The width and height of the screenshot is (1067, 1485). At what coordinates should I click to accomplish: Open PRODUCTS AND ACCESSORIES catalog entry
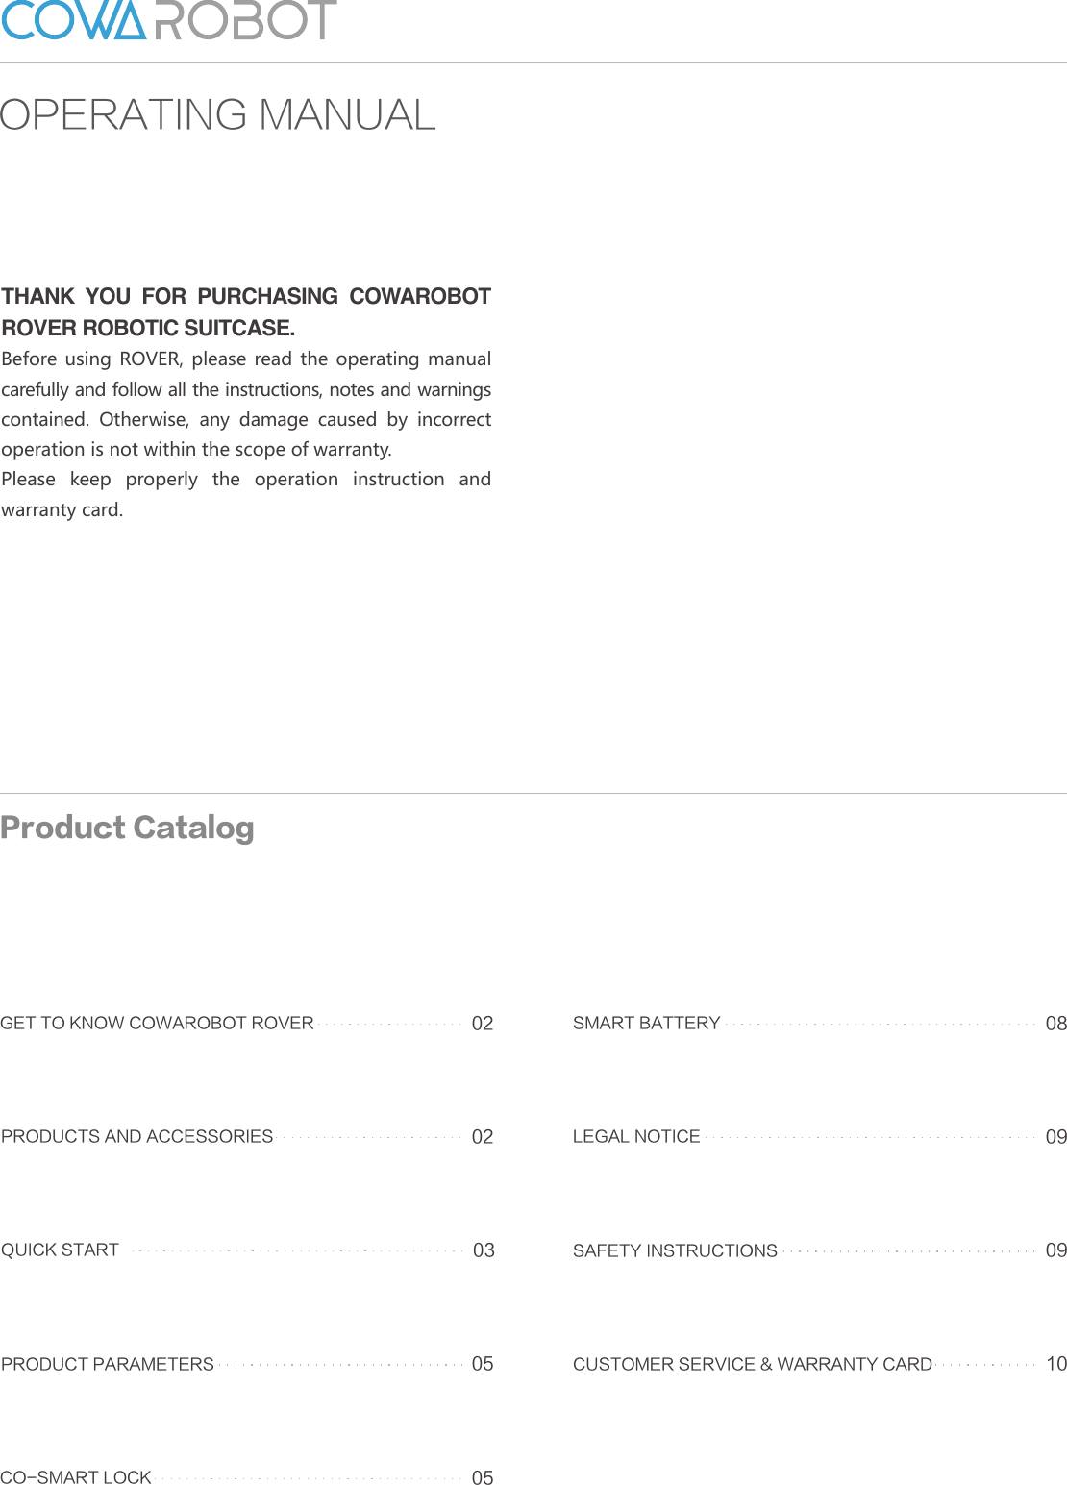[x=246, y=1136]
